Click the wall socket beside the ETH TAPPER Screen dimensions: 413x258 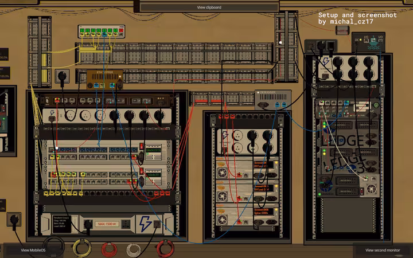(x=62, y=77)
